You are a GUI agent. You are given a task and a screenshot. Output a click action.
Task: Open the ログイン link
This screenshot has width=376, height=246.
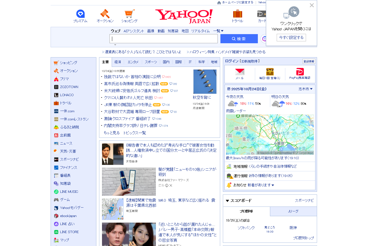232,61
